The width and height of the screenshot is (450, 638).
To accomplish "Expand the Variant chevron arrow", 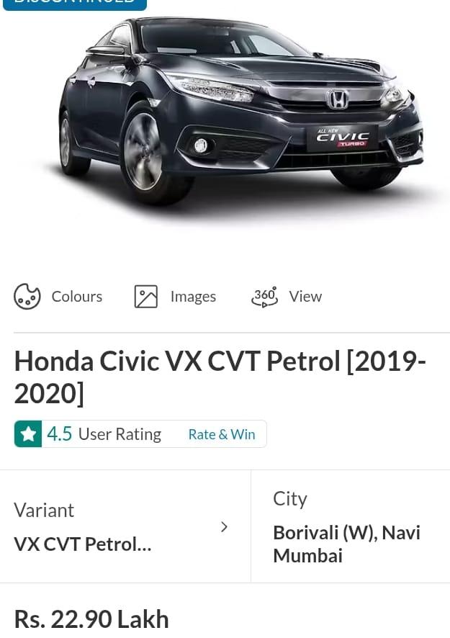I will click(x=224, y=527).
